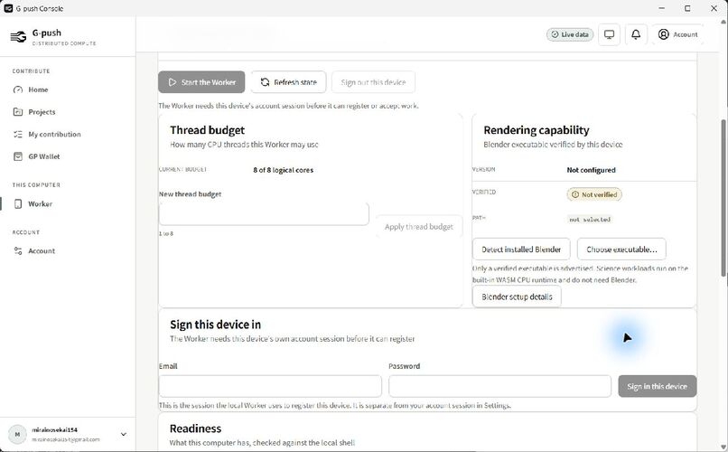This screenshot has height=452, width=728.
Task: Click the M user avatar at bottom left
Action: [x=18, y=434]
